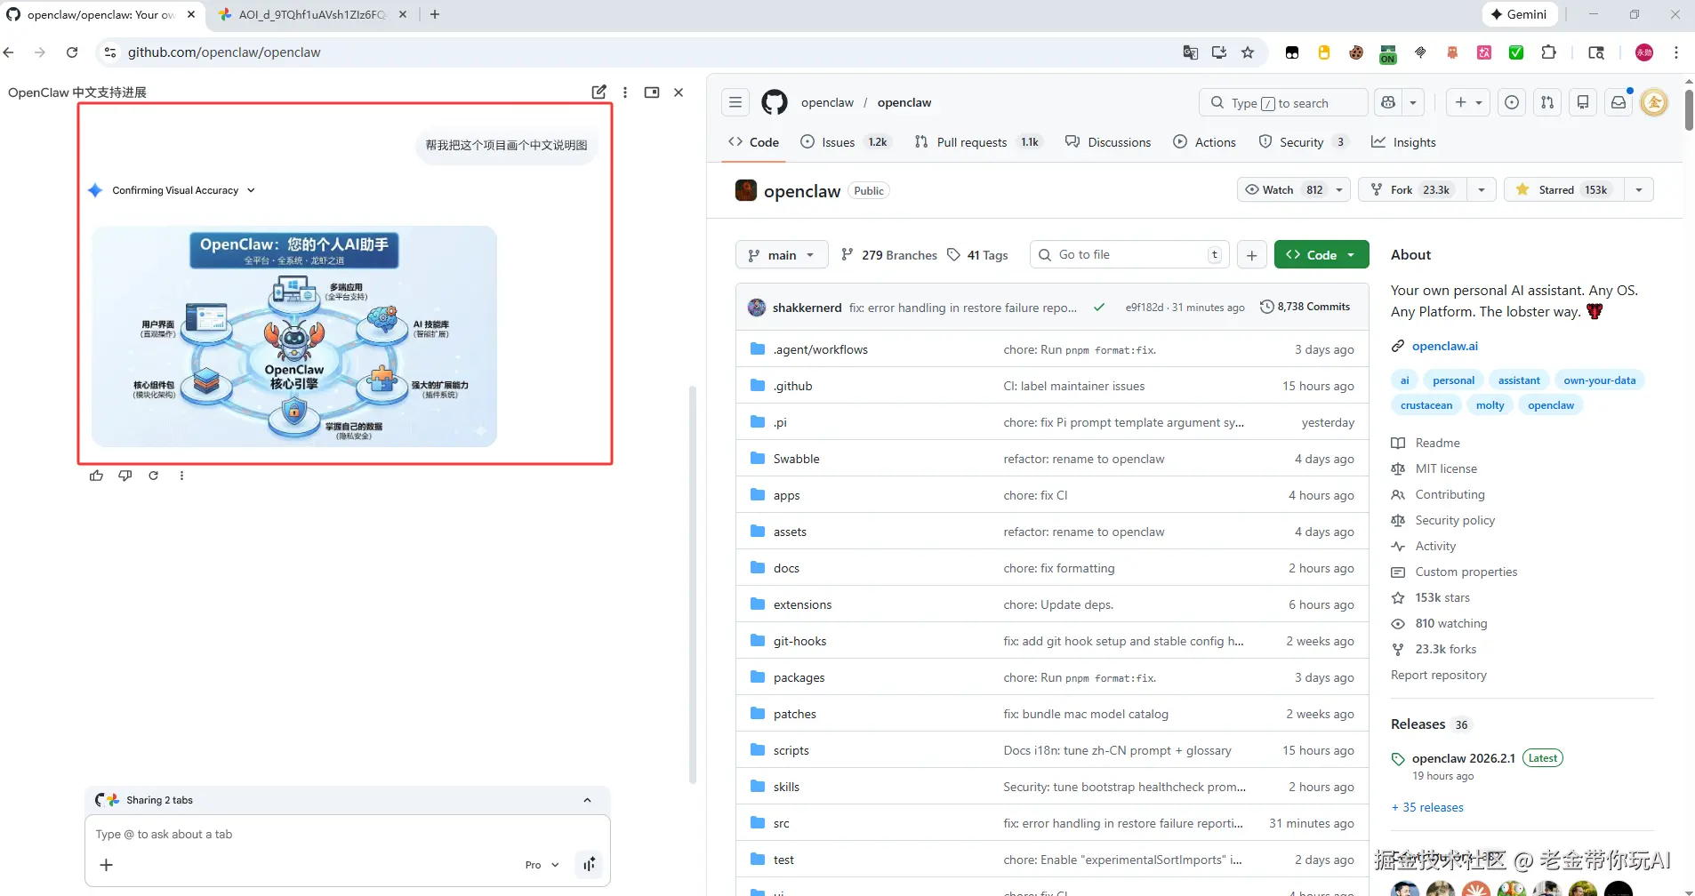Switch to the Discussions tab
1695x896 pixels.
pos(1108,142)
